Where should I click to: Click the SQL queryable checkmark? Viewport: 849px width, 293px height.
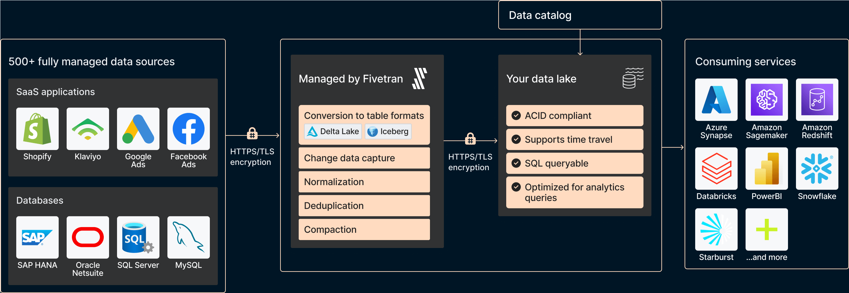click(x=516, y=163)
